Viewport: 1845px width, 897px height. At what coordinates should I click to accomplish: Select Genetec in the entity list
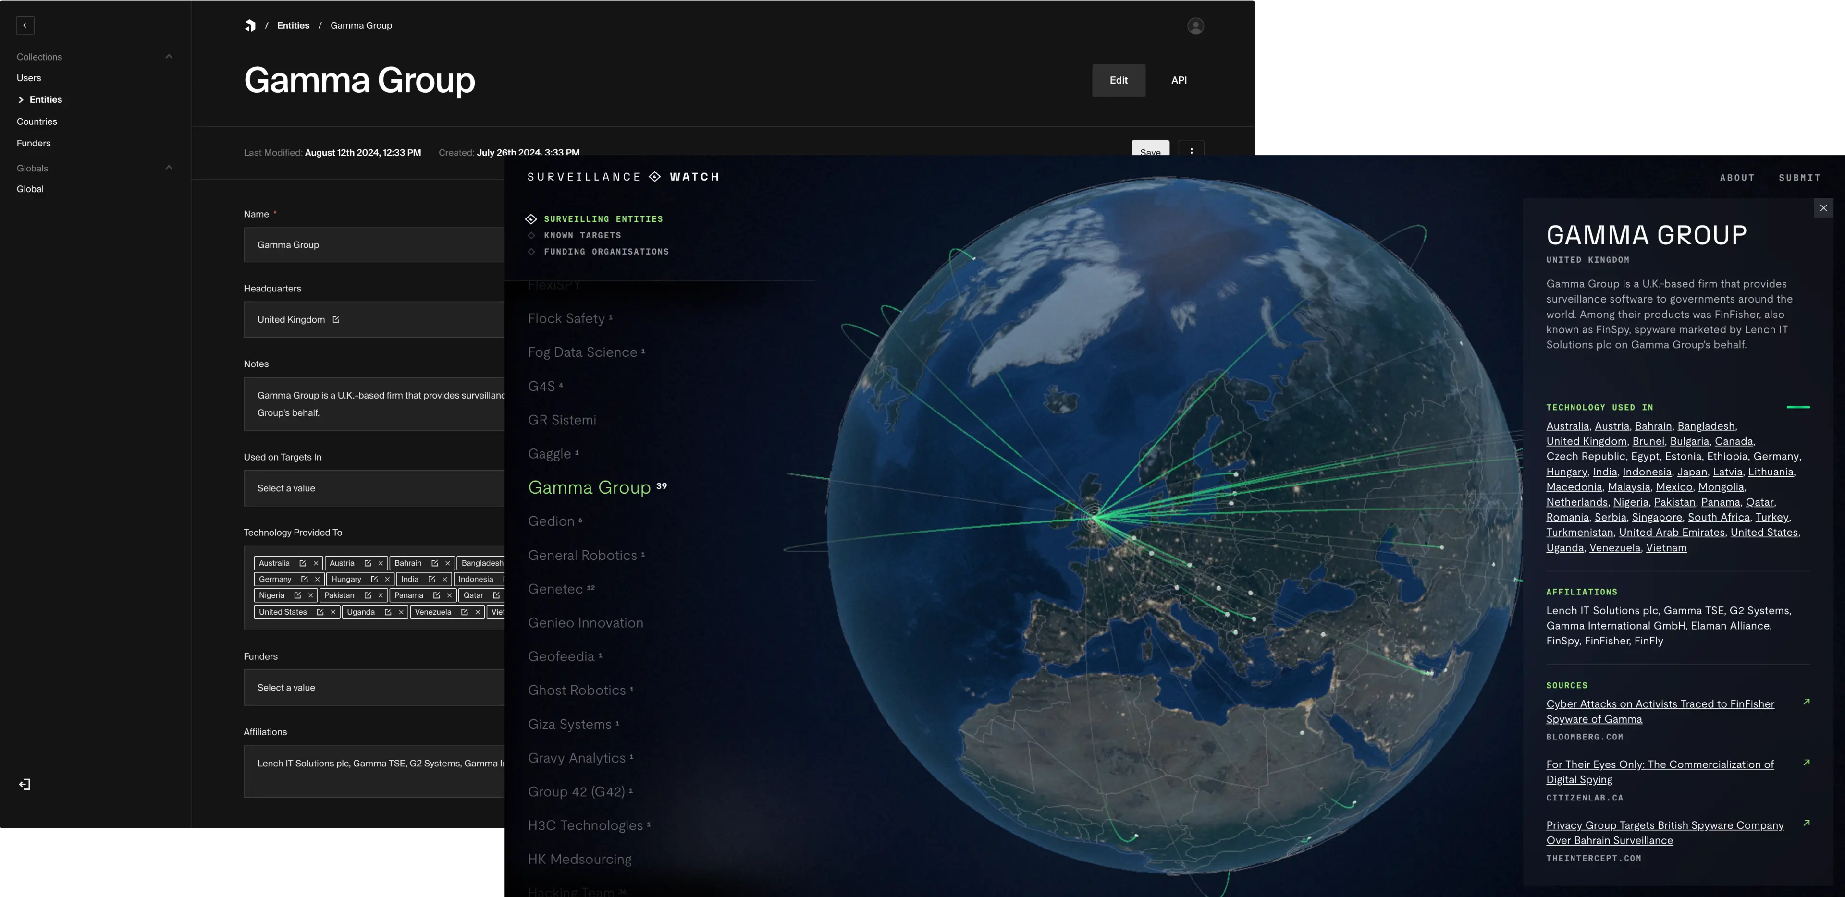(x=555, y=589)
